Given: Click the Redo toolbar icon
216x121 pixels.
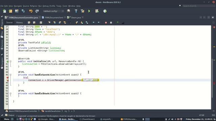Looking at the screenshot, I should point(37,11).
